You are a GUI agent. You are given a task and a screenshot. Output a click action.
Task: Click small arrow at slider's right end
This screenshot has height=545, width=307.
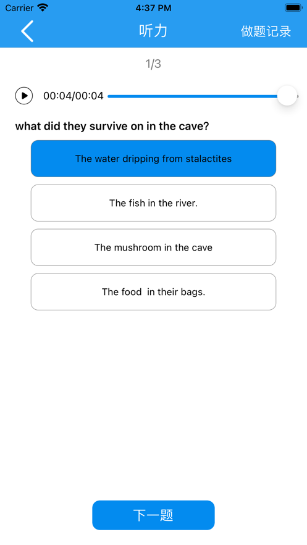pyautogui.click(x=298, y=96)
